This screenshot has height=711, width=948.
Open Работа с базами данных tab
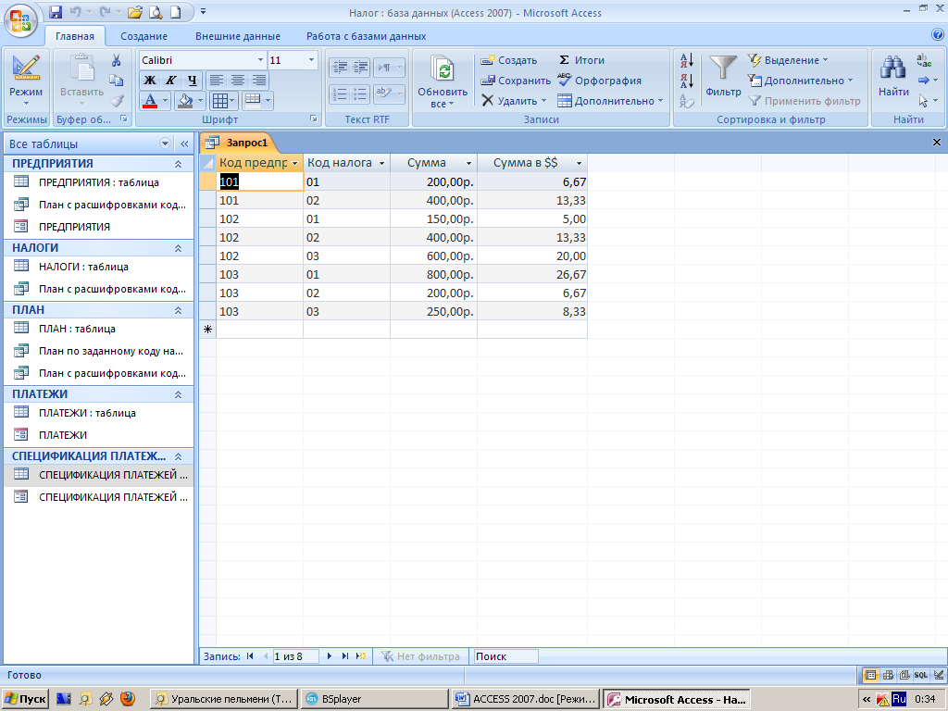click(x=366, y=36)
